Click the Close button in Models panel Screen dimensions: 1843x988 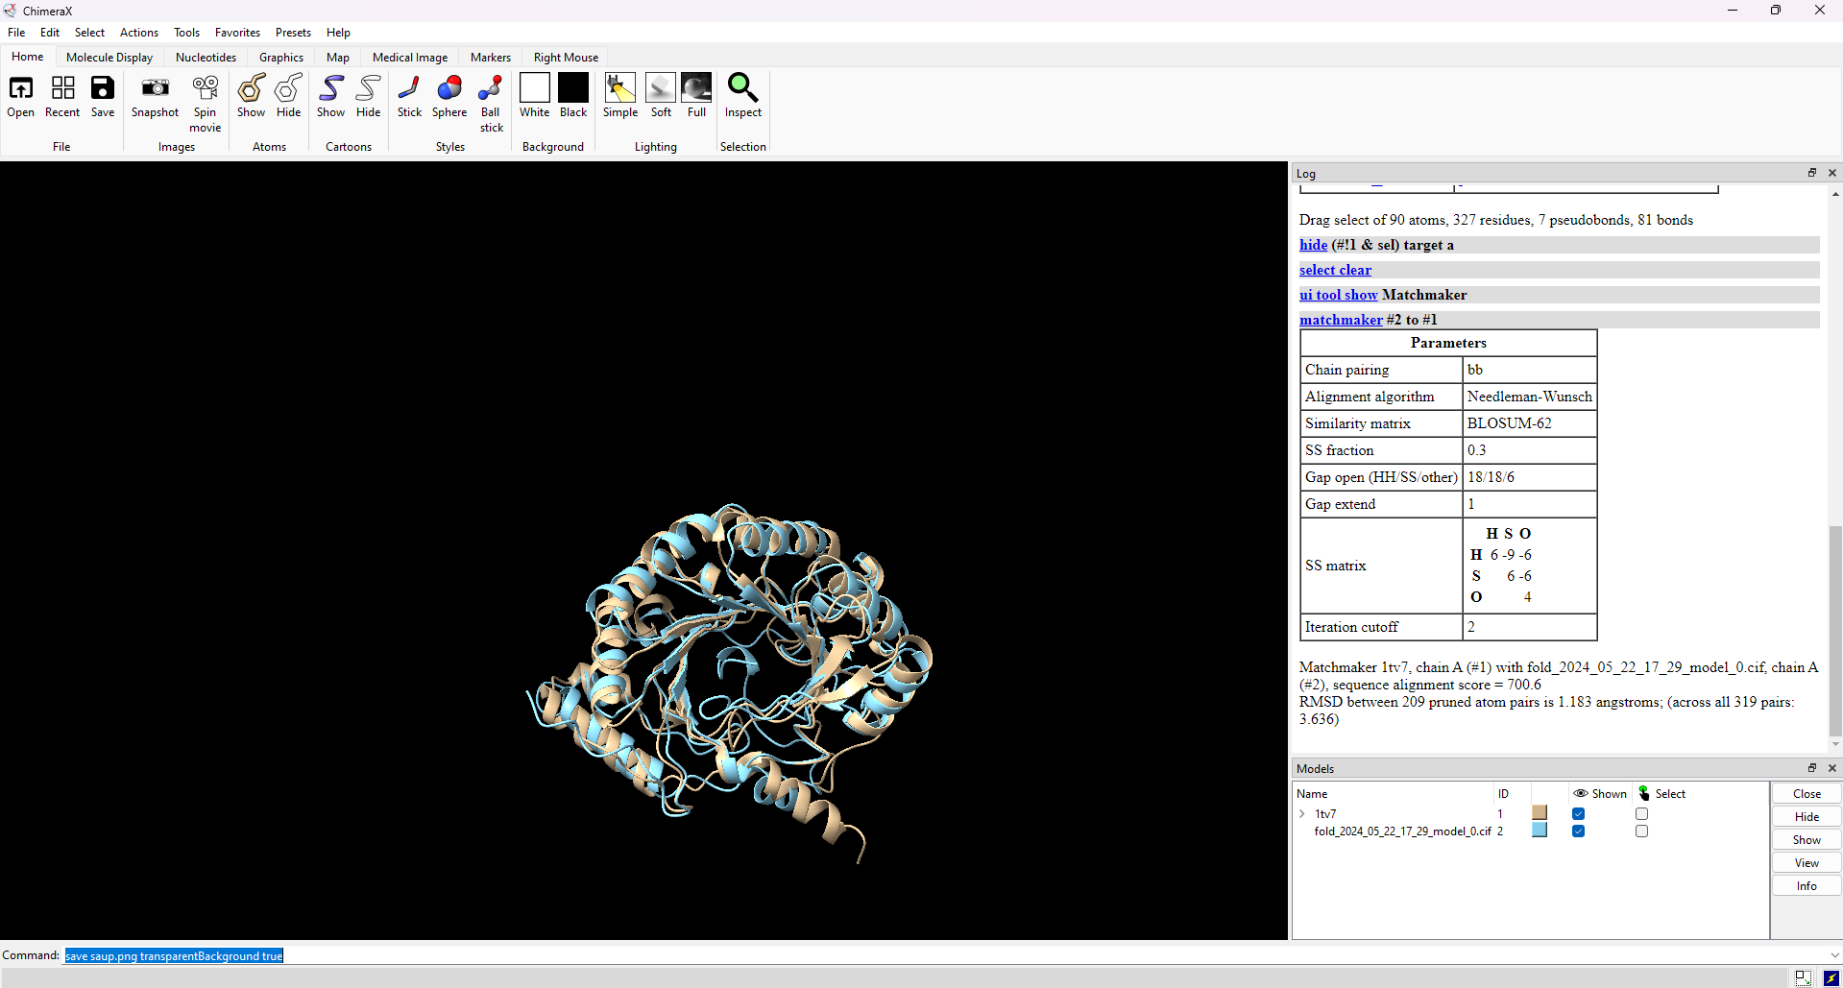[x=1807, y=794]
